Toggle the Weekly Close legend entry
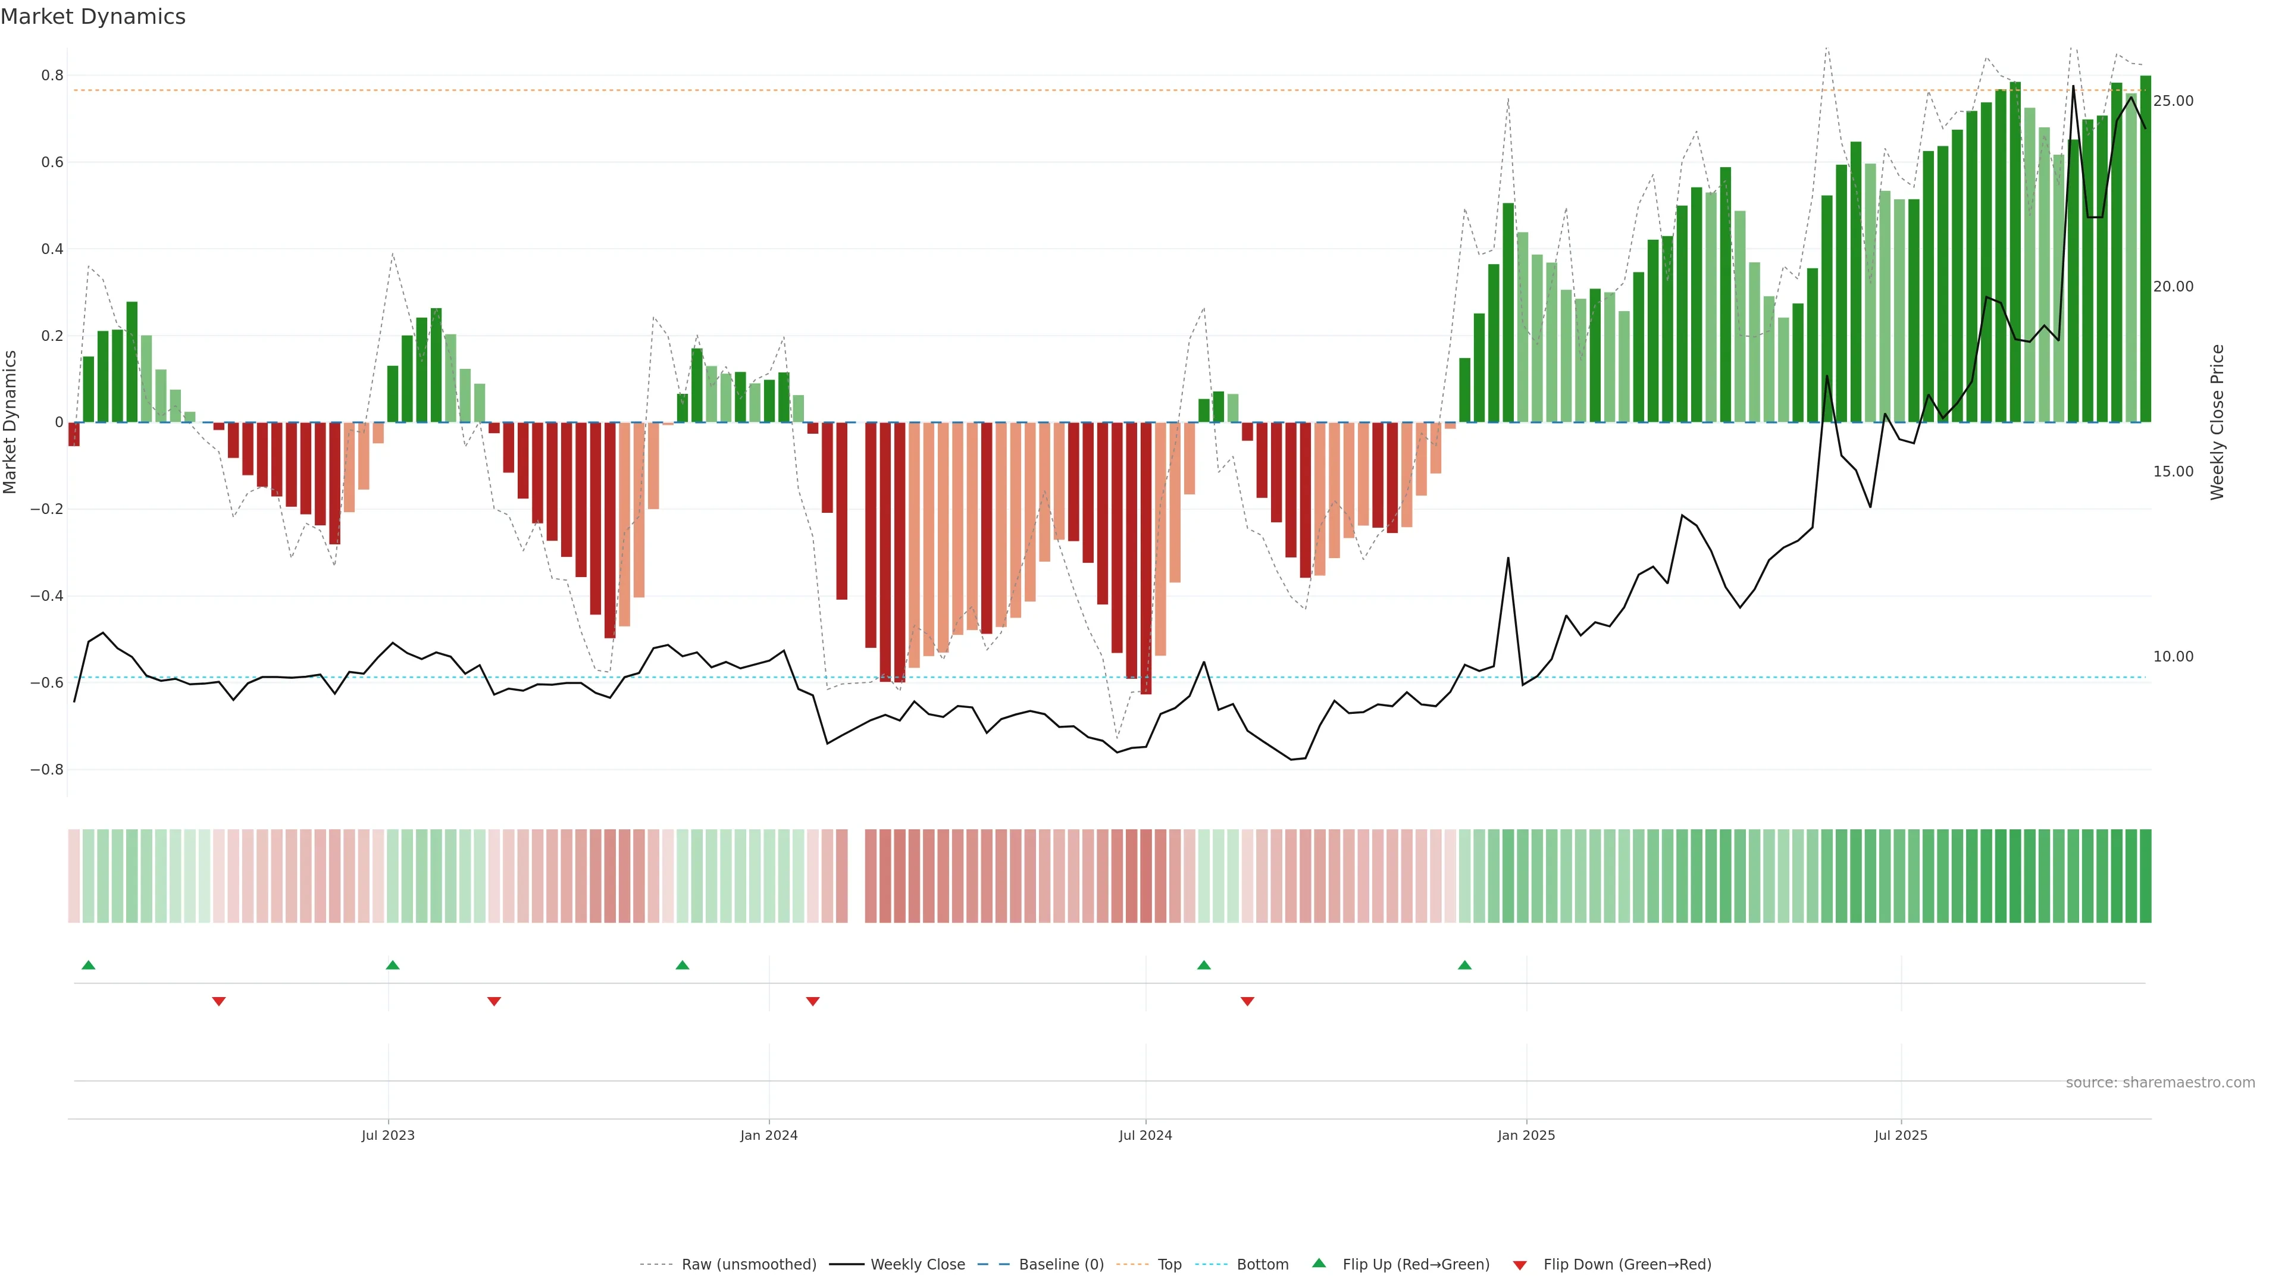 coord(917,1265)
